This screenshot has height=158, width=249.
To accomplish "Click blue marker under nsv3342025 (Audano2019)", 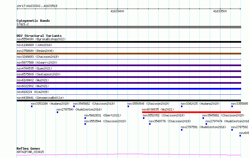I will 182,106.
